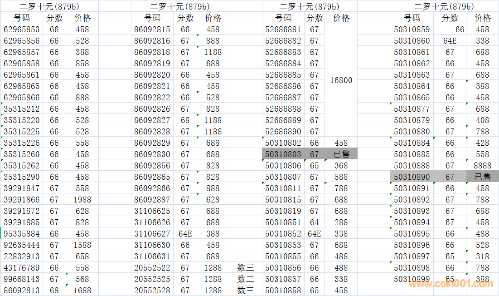Click the grayed-out serial number 50310803
This screenshot has height=296, width=499.
(x=283, y=154)
